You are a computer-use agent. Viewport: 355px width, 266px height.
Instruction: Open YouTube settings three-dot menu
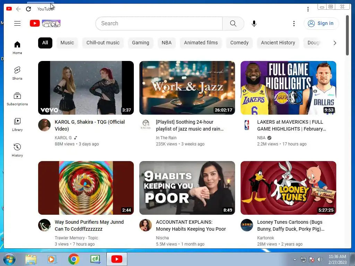[x=294, y=23]
